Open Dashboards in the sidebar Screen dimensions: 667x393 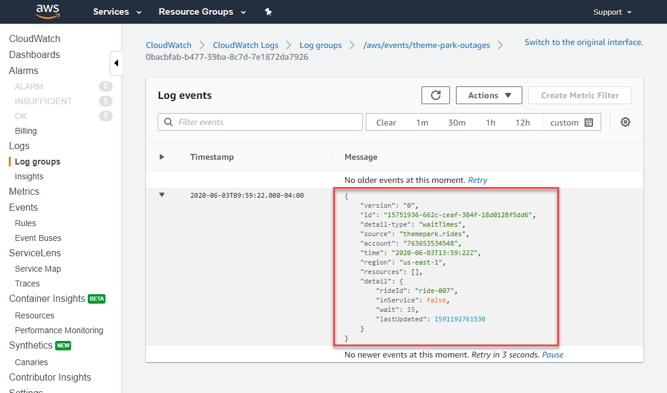click(x=34, y=55)
